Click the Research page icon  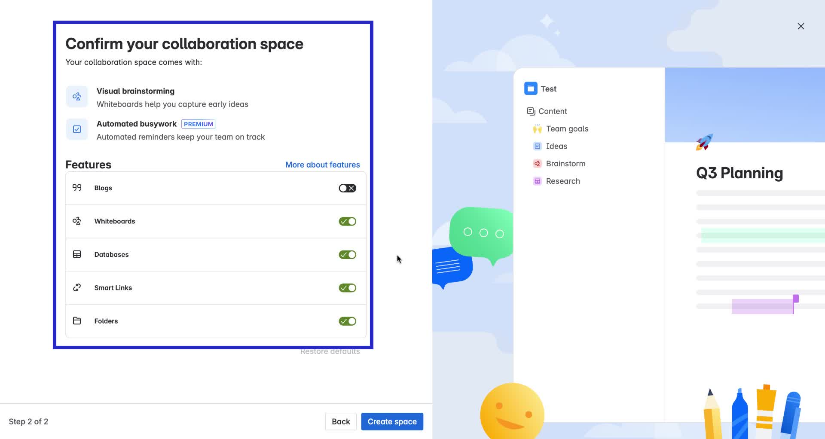537,181
